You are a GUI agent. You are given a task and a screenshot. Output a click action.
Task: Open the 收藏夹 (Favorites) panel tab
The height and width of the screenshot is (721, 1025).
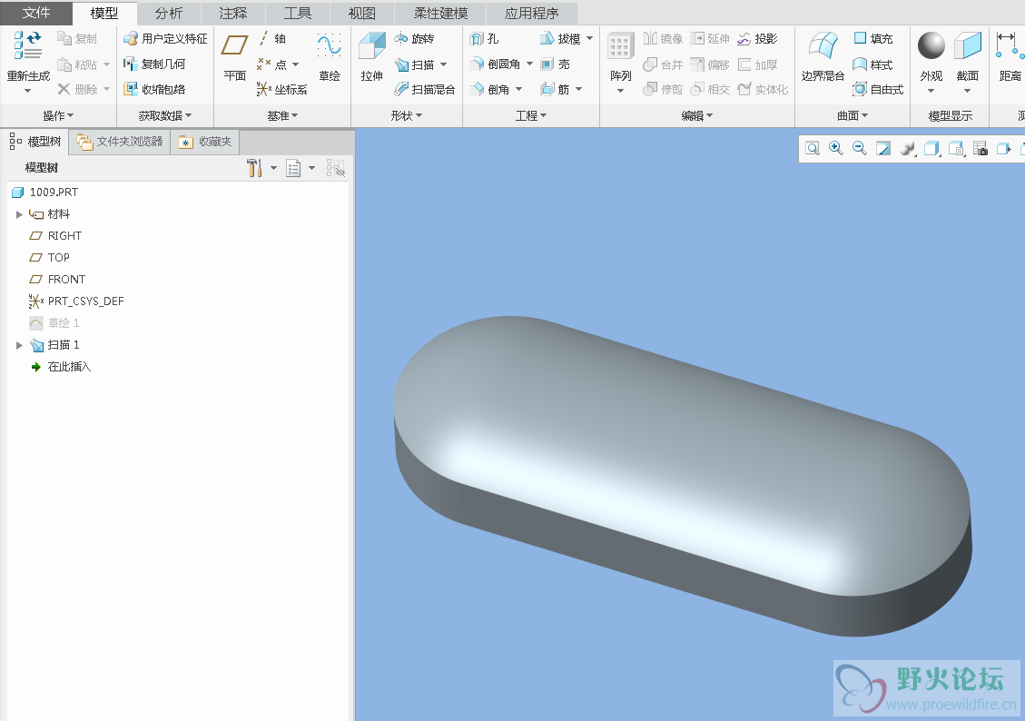tap(205, 142)
